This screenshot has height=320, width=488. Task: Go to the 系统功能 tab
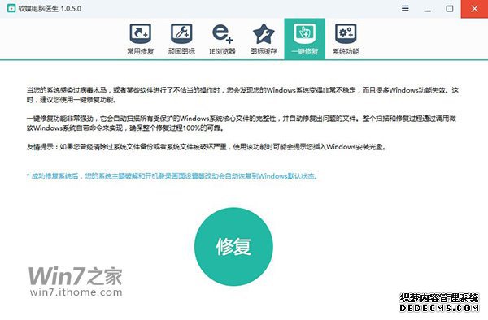[x=346, y=39]
